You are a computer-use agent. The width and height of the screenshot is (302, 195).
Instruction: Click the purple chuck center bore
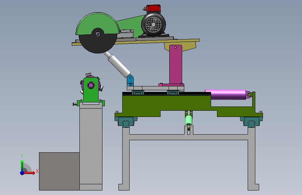[x=91, y=85]
